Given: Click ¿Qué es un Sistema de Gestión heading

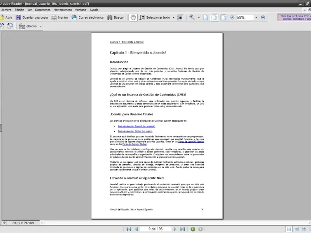Looking at the screenshot, I should point(148,95).
